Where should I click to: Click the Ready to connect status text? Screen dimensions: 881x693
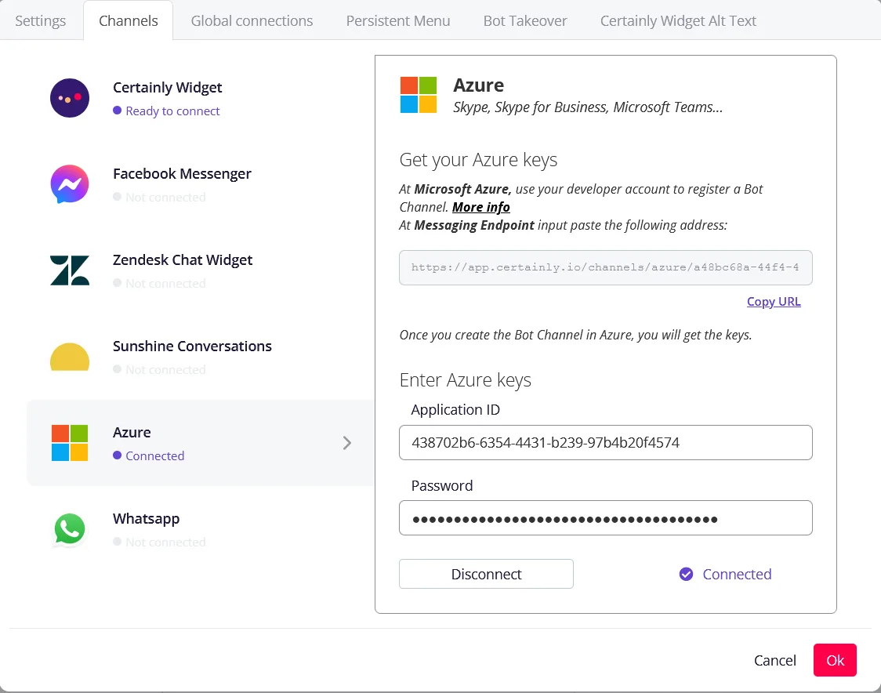coord(172,111)
